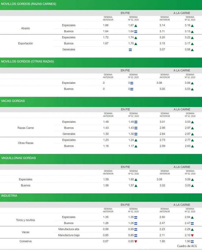The image size is (202, 250).
Task: Click the blue equal icon in Exportación Generales row
Action: tap(130, 50)
